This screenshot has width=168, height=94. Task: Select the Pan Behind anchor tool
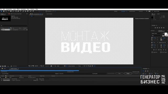pos(13,11)
